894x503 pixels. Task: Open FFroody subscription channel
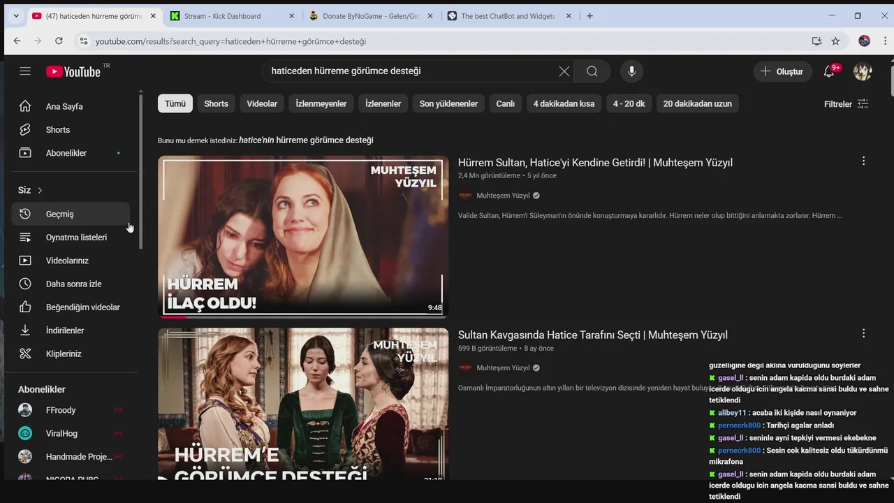(x=71, y=410)
